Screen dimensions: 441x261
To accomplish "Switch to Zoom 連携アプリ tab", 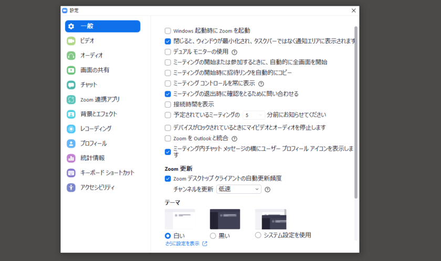I will [x=103, y=100].
